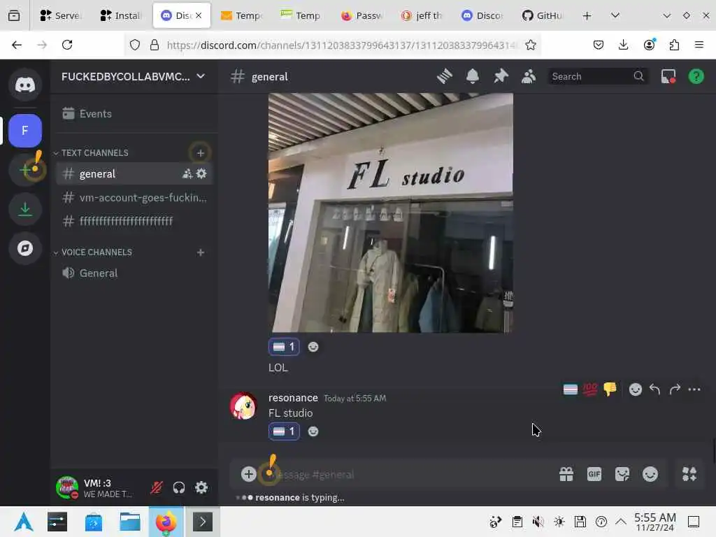Viewport: 716px width, 537px height.
Task: Open Apps launcher icon in message bar
Action: [x=689, y=474]
